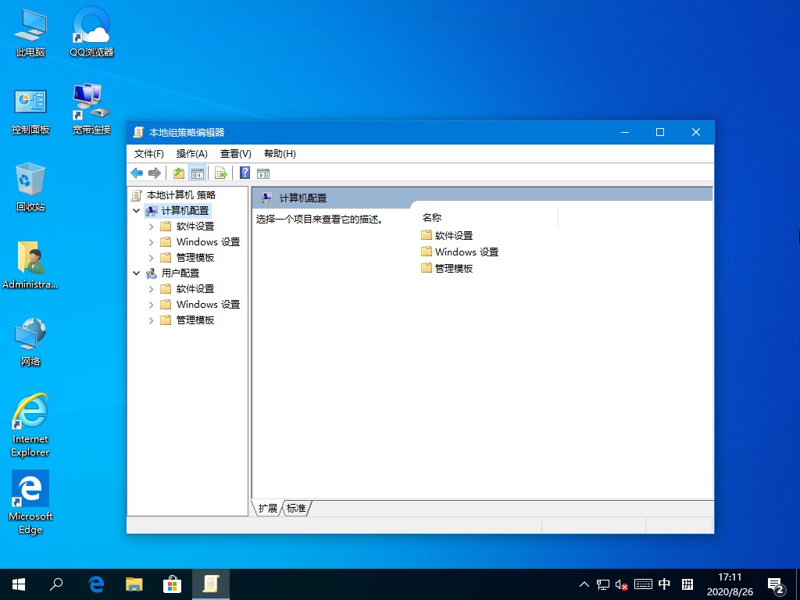This screenshot has height=600, width=800.
Task: Launch Microsoft Edge from the taskbar
Action: pos(95,584)
